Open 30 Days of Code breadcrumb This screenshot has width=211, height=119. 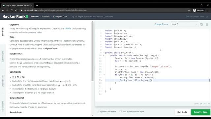(60, 17)
